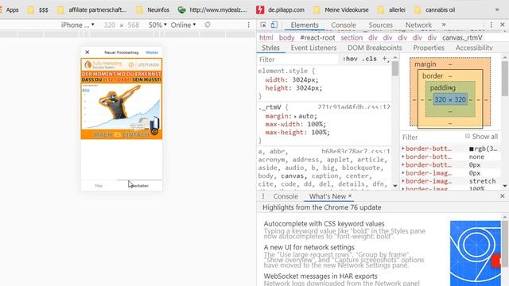The height and width of the screenshot is (286, 509).
Task: Open the affiliate partnerschaft bookmarks folder
Action: pos(92,10)
